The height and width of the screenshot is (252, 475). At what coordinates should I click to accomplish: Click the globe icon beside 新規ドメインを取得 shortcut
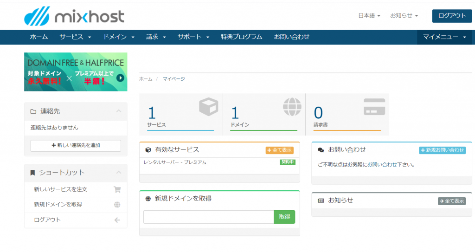point(117,205)
